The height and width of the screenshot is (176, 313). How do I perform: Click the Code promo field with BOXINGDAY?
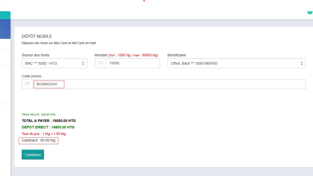point(169,84)
